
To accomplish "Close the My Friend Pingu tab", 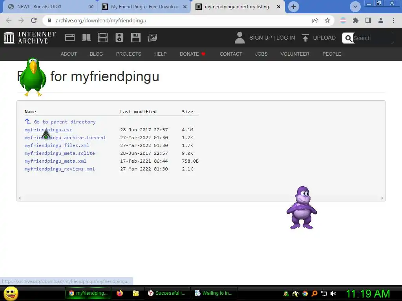I will [185, 7].
